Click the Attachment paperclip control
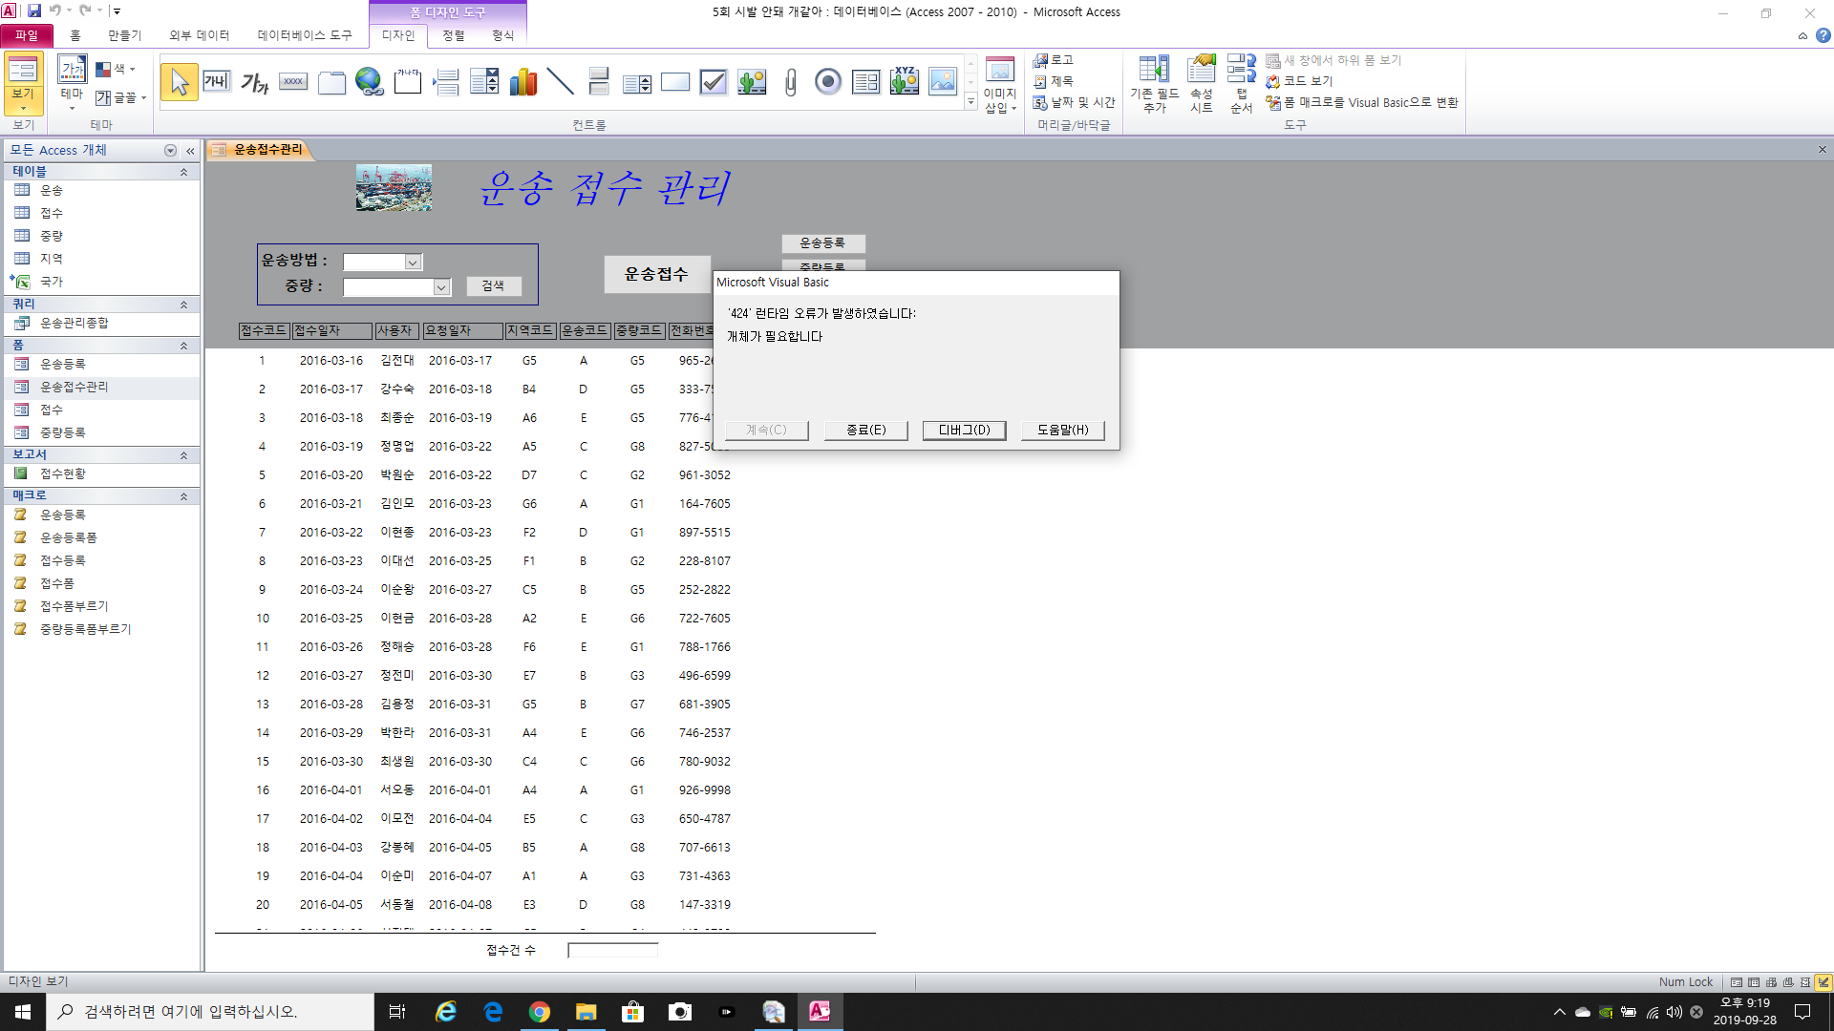 click(x=790, y=82)
